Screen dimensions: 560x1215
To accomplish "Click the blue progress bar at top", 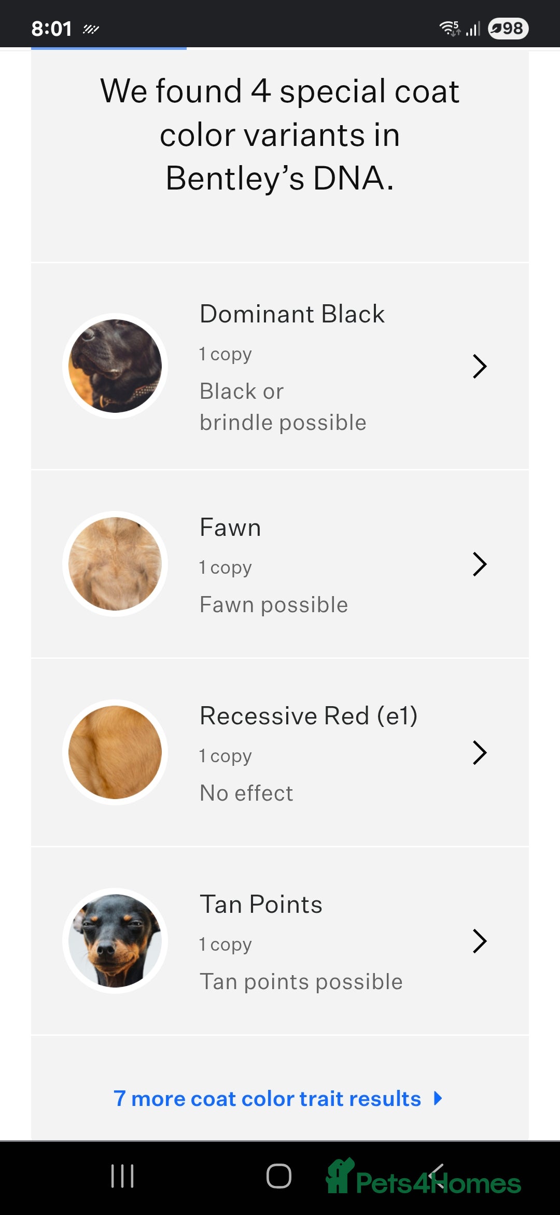I will pyautogui.click(x=109, y=48).
